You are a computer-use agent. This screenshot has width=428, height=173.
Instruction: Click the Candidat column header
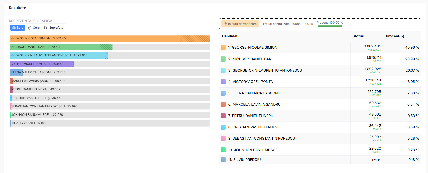coord(230,36)
